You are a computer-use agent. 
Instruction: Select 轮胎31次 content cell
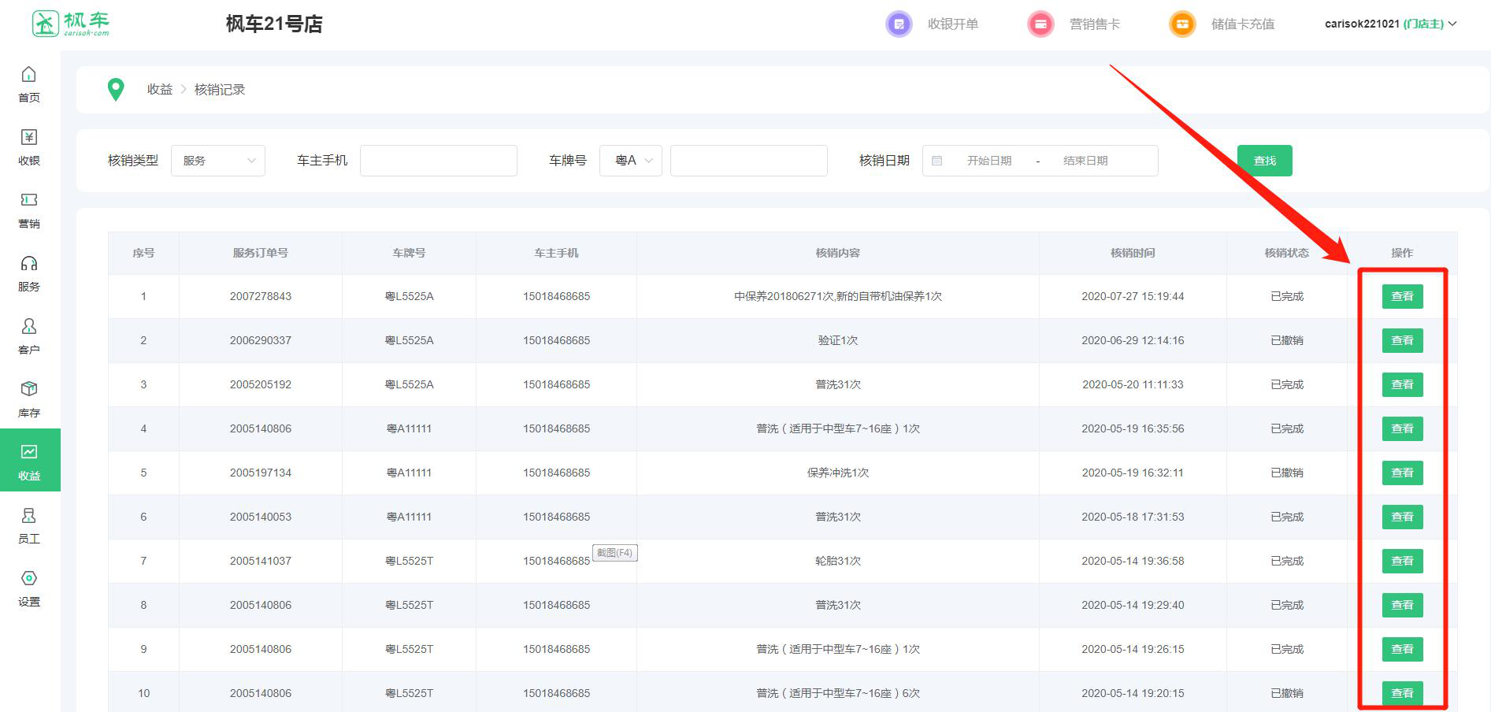(838, 561)
